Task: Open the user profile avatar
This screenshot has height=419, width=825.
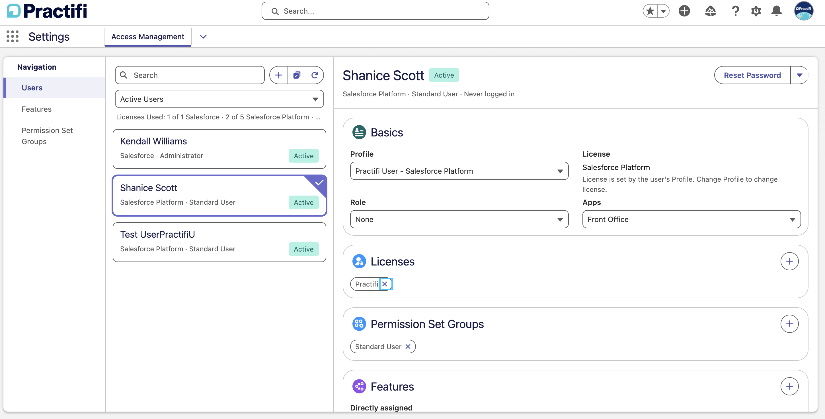Action: (804, 11)
